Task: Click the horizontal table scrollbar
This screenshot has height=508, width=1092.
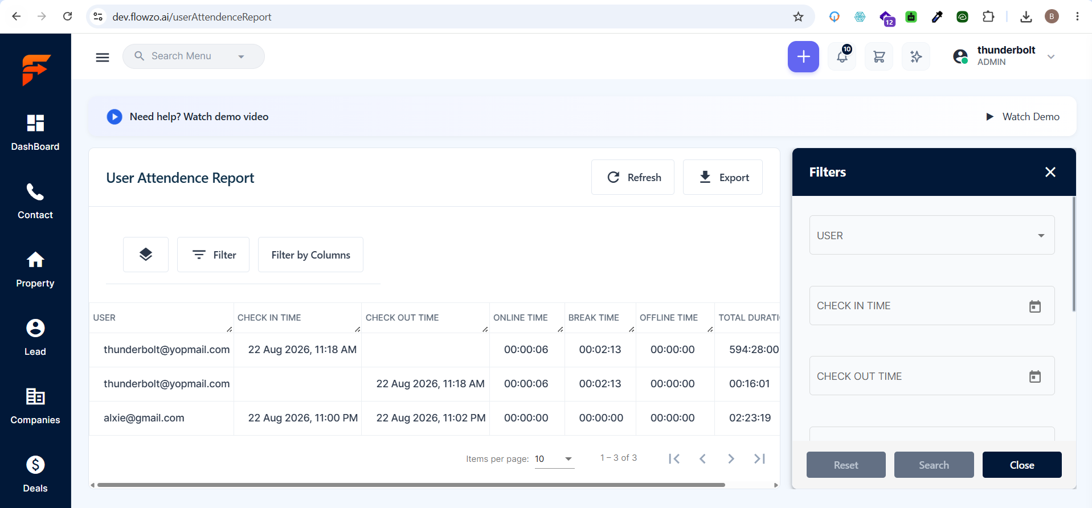Action: tap(411, 485)
